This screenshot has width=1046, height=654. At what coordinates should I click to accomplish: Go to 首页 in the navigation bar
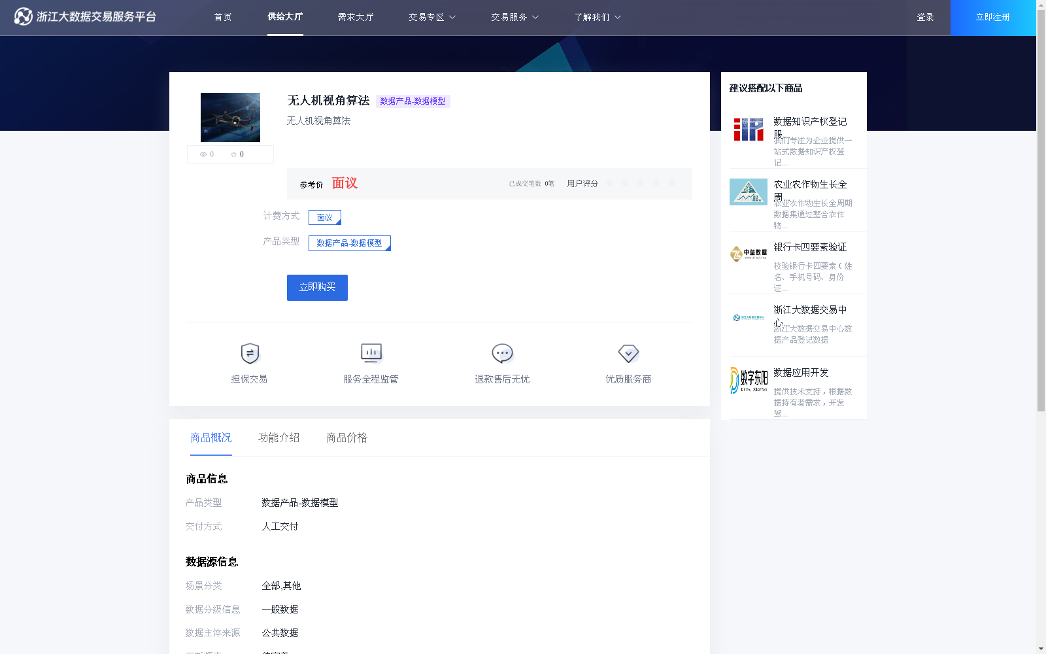(223, 18)
